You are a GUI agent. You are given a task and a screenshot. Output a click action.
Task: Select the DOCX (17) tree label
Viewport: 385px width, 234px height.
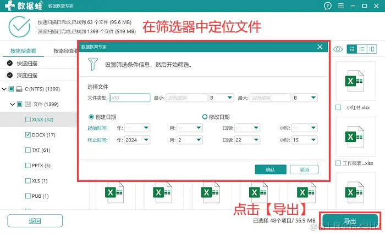(x=43, y=135)
